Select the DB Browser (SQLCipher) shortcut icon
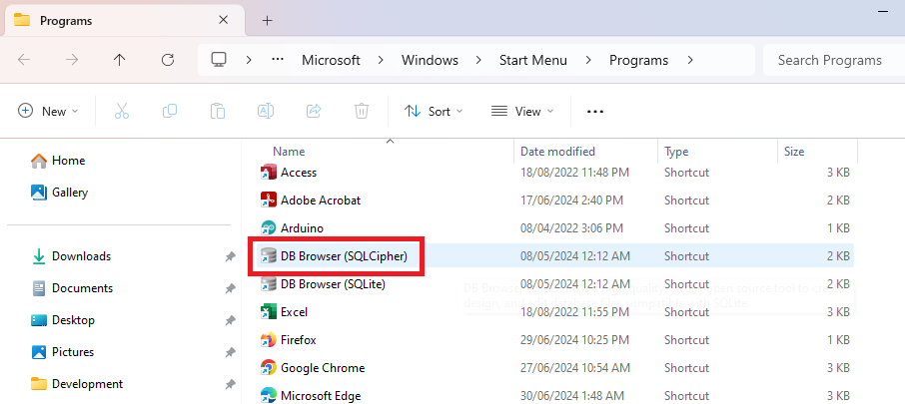Image resolution: width=905 pixels, height=404 pixels. (x=268, y=256)
